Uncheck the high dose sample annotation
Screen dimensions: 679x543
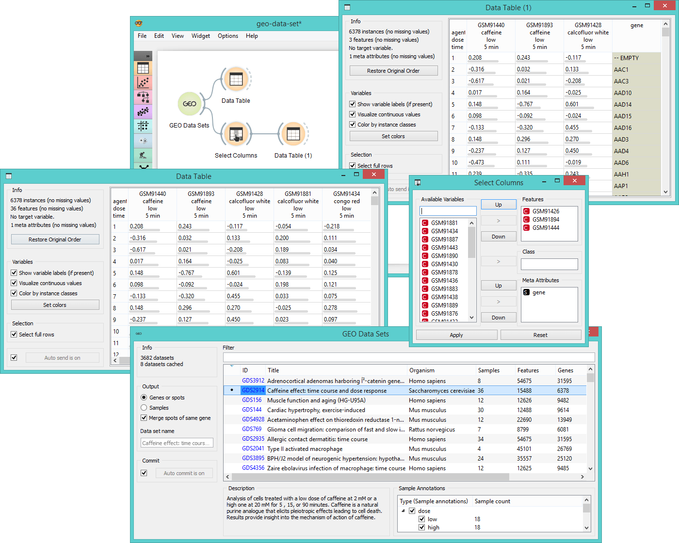(422, 527)
